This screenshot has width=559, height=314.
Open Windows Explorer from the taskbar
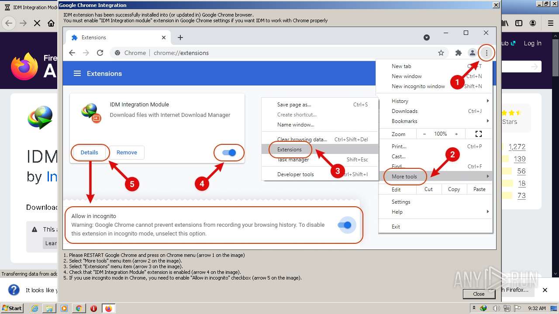49,308
